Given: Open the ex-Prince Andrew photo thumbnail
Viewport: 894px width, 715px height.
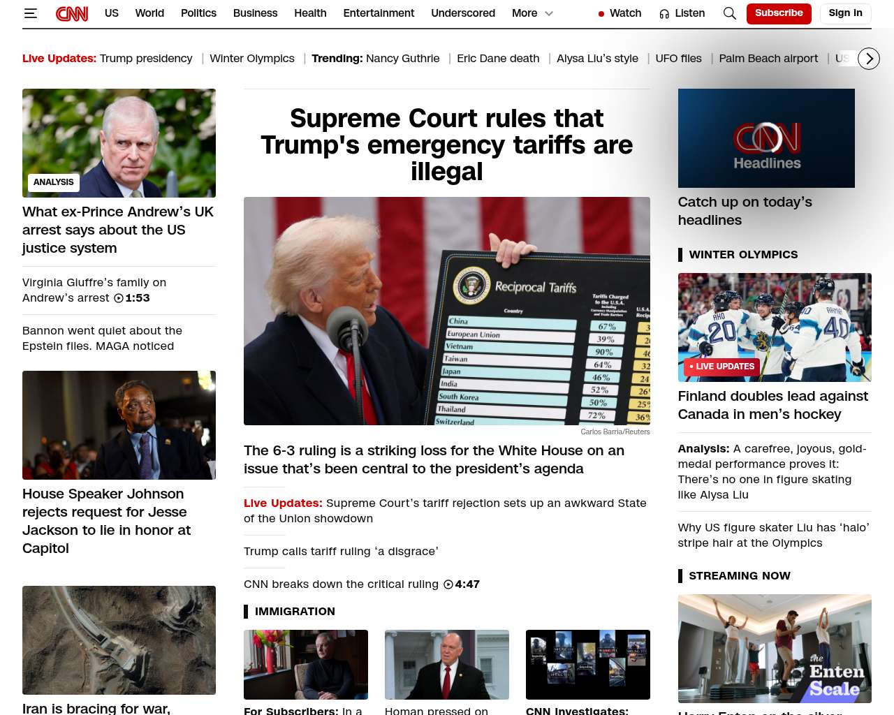Looking at the screenshot, I should [119, 143].
